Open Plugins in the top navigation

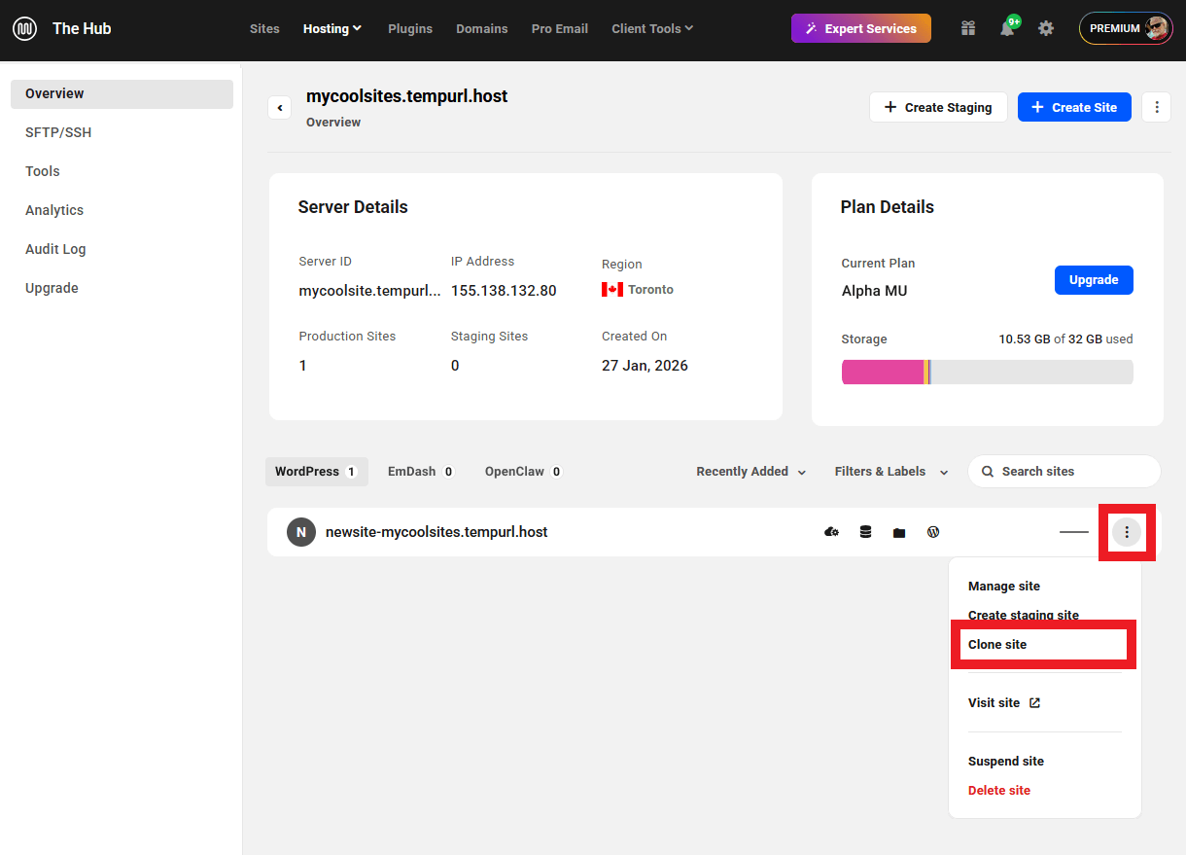click(410, 28)
